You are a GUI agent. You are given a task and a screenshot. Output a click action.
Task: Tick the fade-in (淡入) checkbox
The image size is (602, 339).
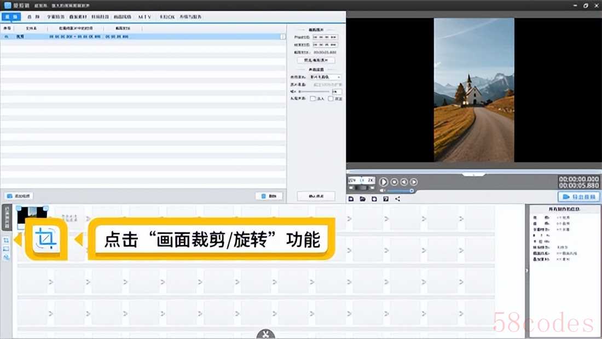point(313,99)
